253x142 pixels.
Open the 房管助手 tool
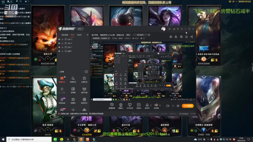(x=73, y=80)
